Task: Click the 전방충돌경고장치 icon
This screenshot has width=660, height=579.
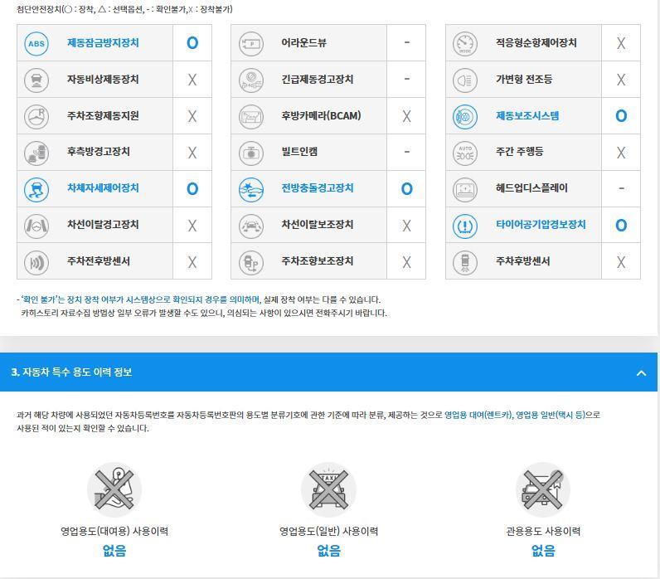Action: tap(250, 189)
